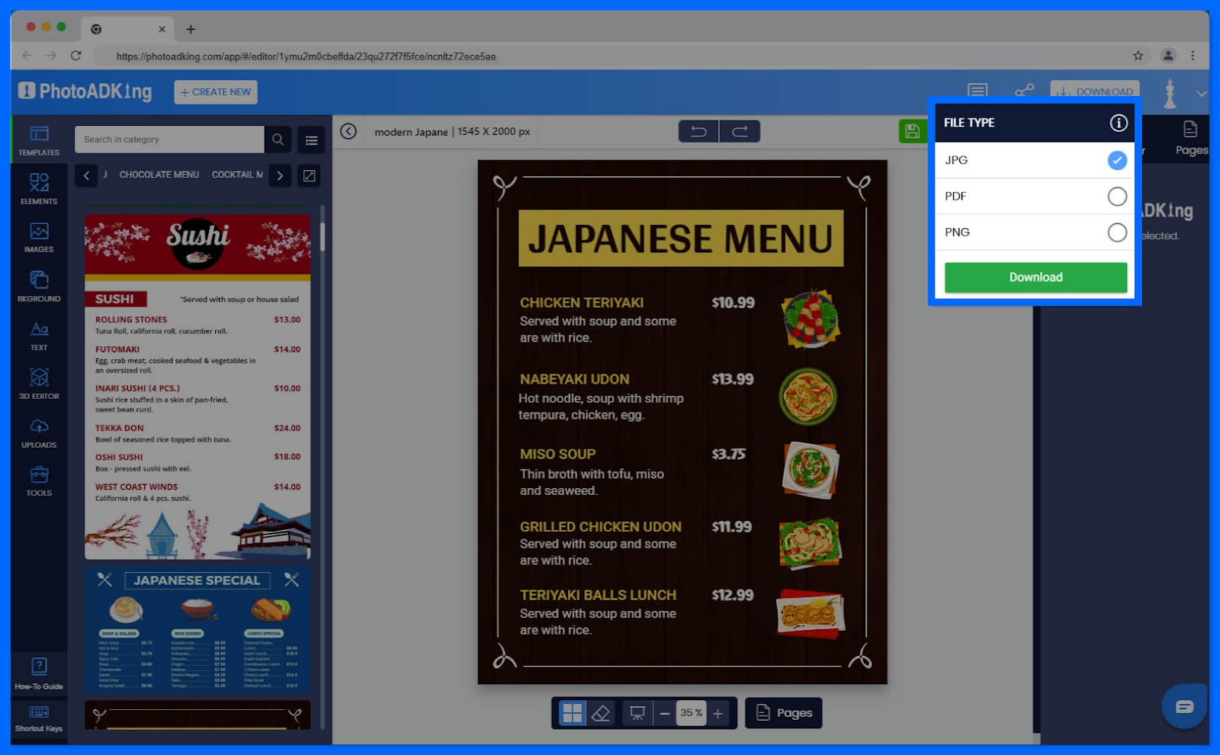Type in the Search in category field
Viewport: 1220px width, 755px height.
168,140
